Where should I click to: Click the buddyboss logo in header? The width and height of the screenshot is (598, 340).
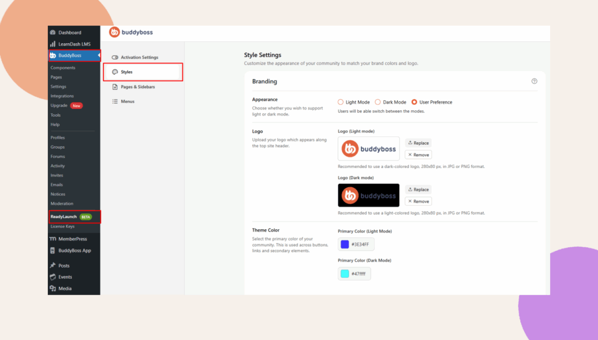click(x=131, y=33)
